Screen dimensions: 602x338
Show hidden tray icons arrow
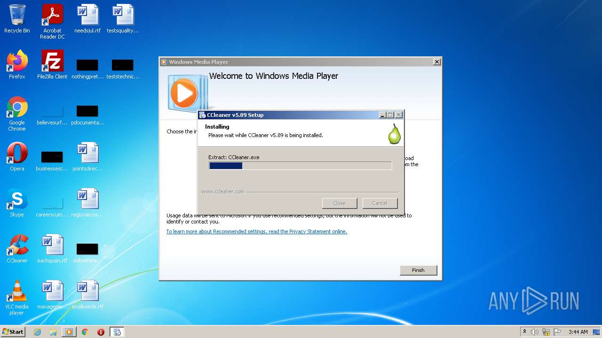tap(524, 332)
